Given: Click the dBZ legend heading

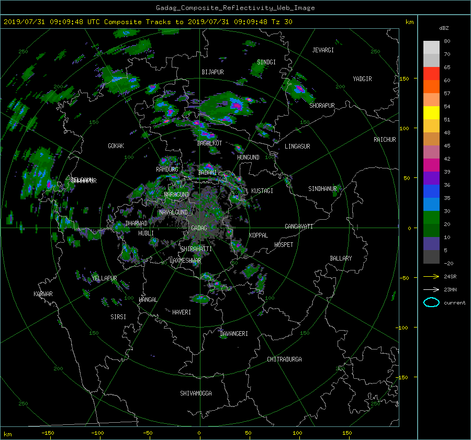Looking at the screenshot, I should [x=444, y=28].
